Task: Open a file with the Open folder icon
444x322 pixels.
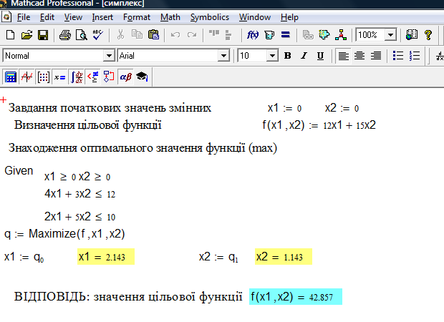Action: (27, 35)
